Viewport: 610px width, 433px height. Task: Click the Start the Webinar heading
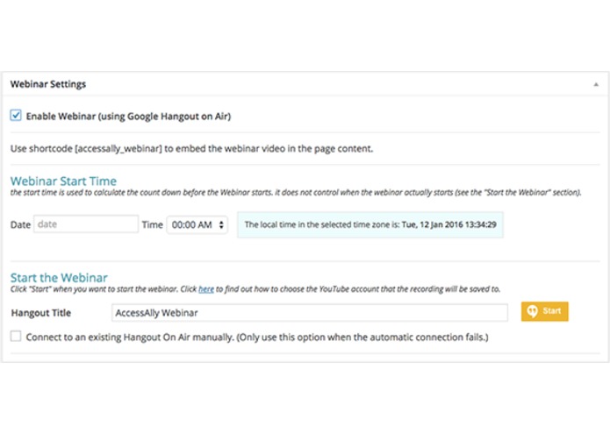59,278
